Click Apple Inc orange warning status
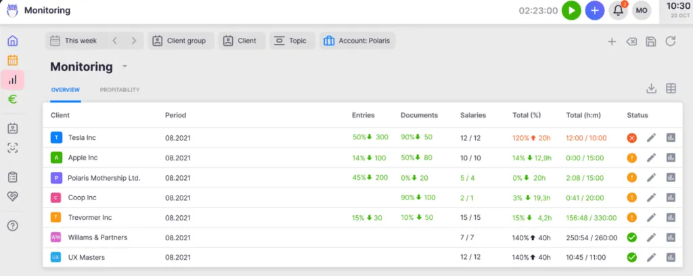693x276 pixels. pyautogui.click(x=632, y=158)
